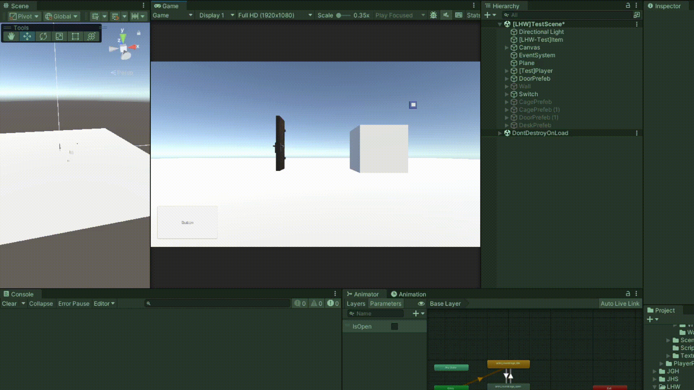Toggle Game view audio mute icon
Screen dimensions: 694x390
(x=446, y=15)
